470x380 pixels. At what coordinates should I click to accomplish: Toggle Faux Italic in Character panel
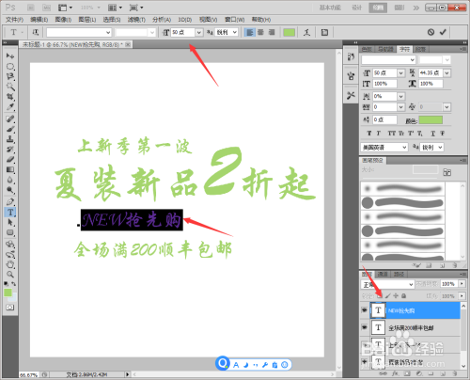379,134
